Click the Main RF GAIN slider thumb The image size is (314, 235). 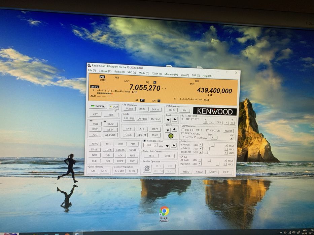pos(212,145)
